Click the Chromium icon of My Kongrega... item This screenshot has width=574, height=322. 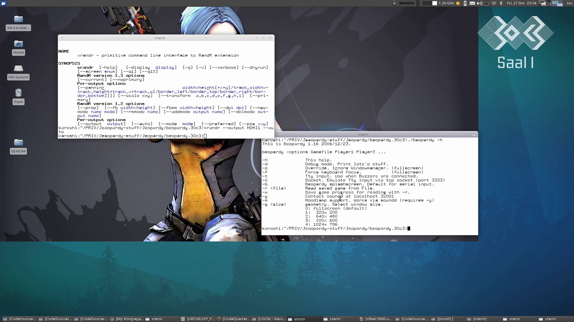(112, 319)
